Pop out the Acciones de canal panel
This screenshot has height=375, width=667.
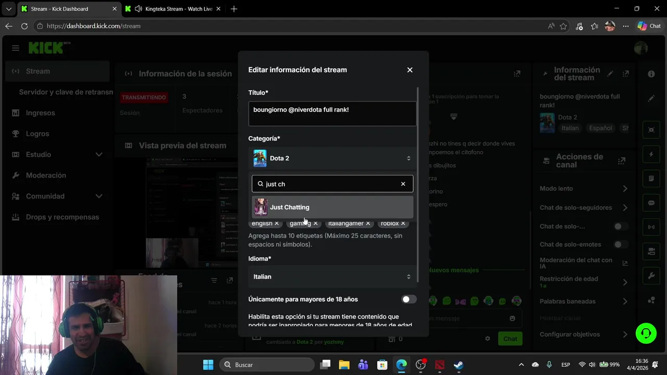coord(621,161)
